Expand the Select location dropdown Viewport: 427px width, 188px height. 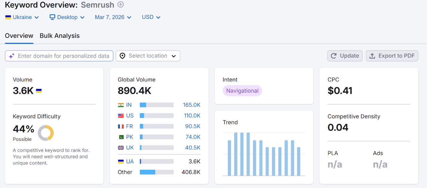click(148, 56)
